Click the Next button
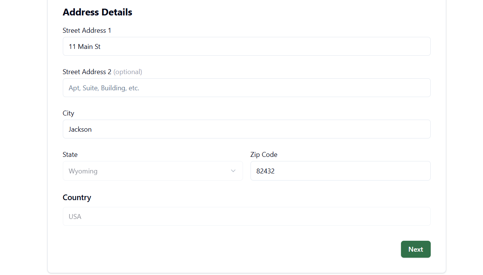Viewport: 483px width, 275px height. coord(416,249)
